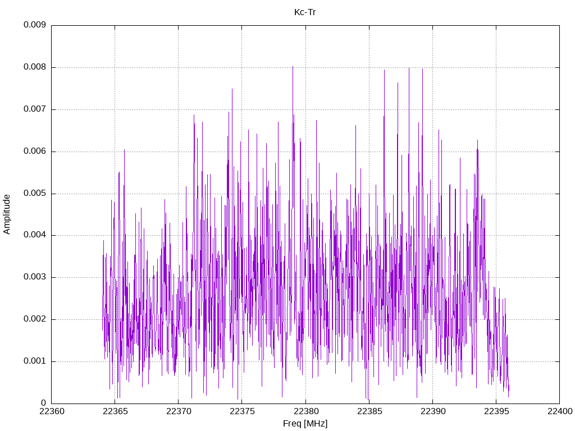575x431 pixels.
Task: Click the 0.004 y-axis tick label
Action: click(35, 235)
